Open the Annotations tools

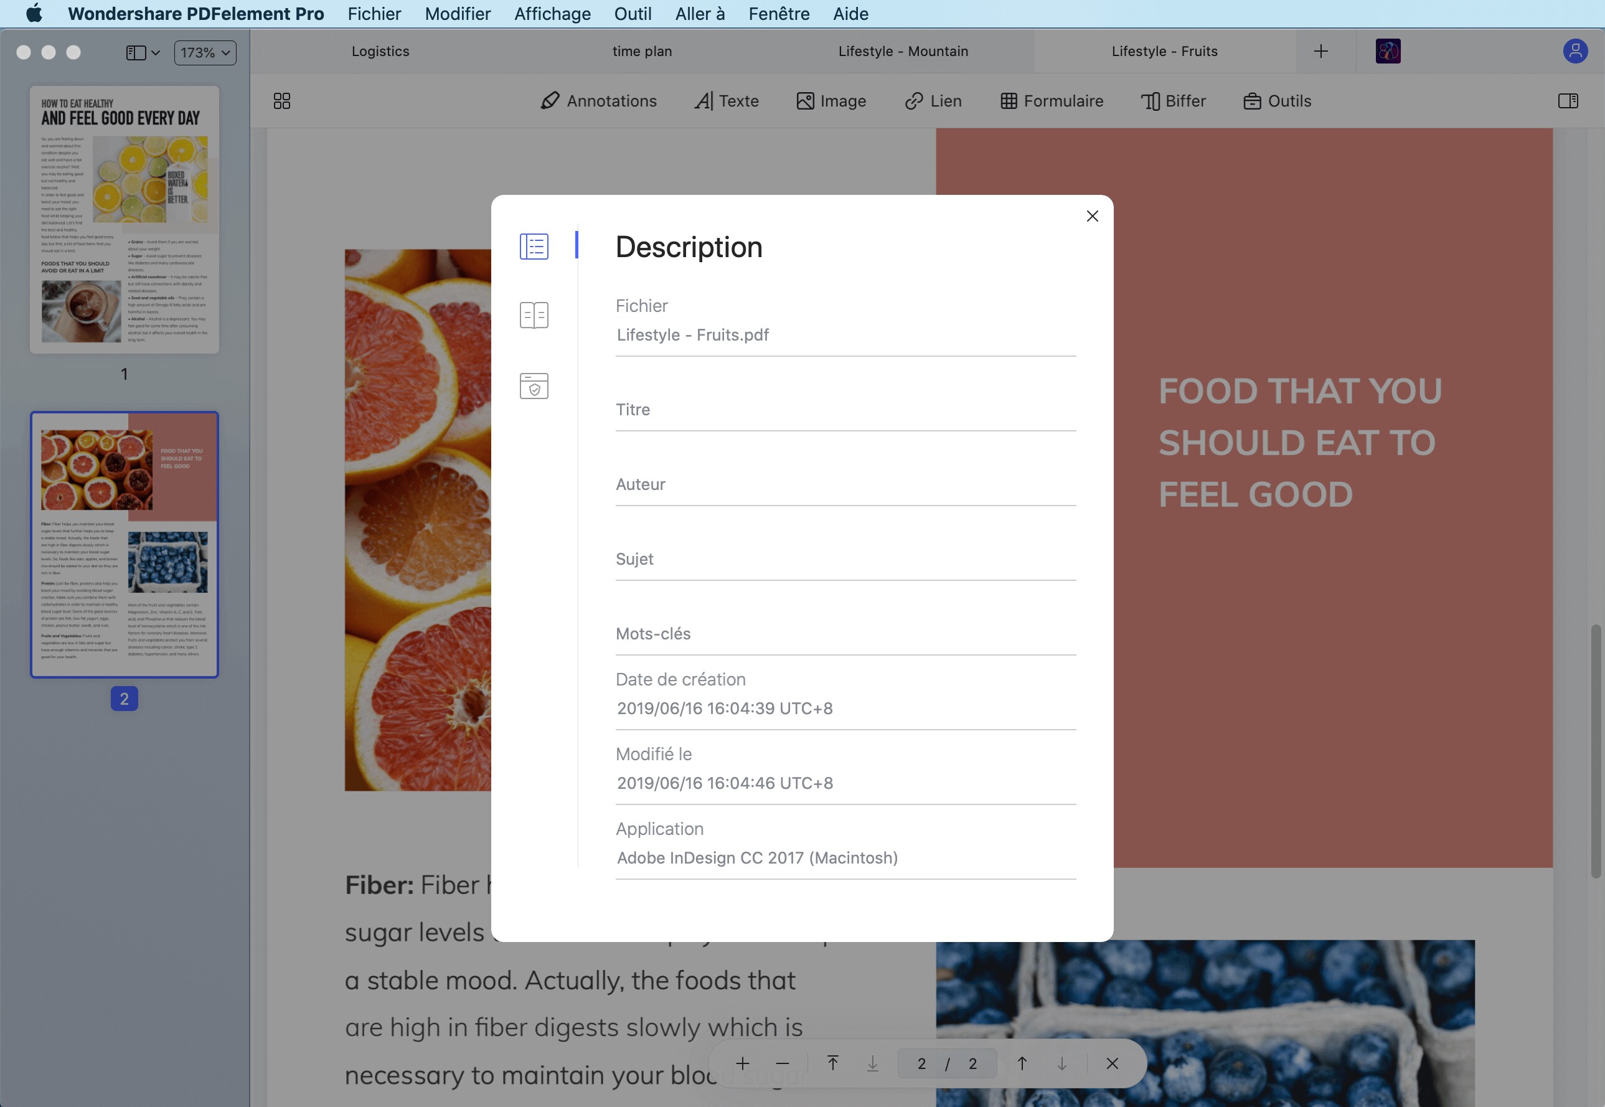(x=598, y=101)
